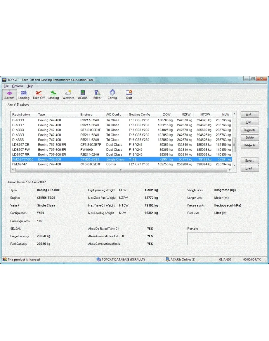The image size is (269, 341).
Task: Click the horizontal scrollbar of aircraft list
Action: coord(121,170)
